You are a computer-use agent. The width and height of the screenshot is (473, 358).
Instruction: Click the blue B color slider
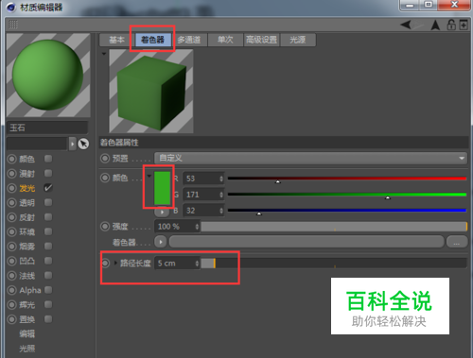coord(347,211)
